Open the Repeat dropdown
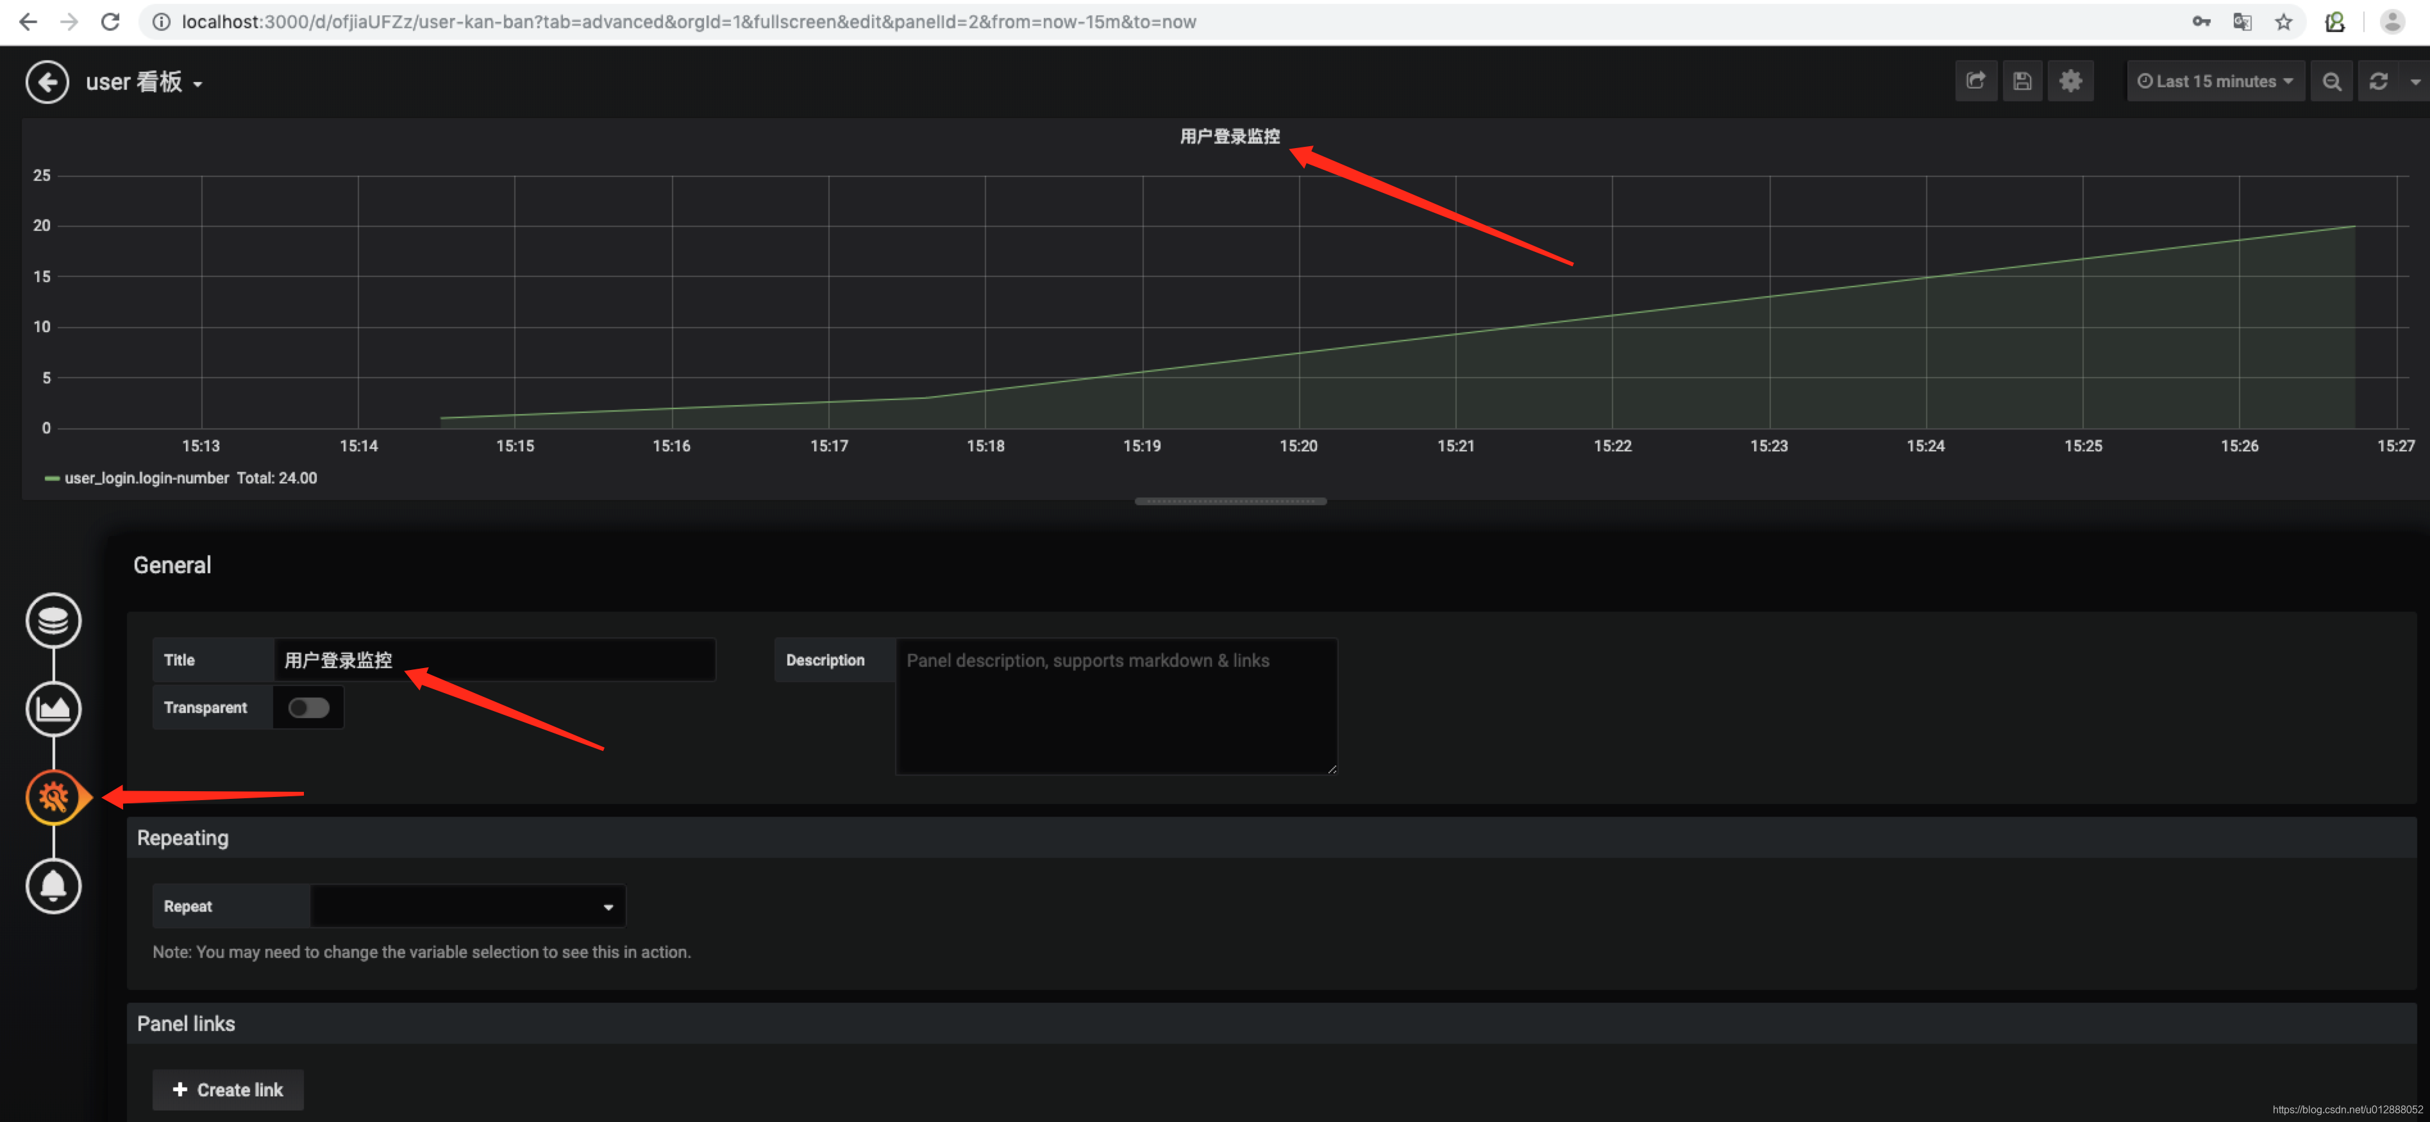The image size is (2430, 1122). [468, 906]
